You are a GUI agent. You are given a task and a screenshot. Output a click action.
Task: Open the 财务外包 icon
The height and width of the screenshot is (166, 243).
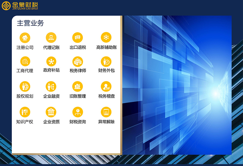(106, 62)
